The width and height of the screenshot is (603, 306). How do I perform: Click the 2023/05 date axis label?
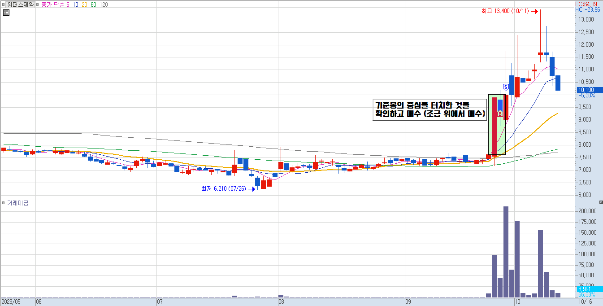point(11,302)
